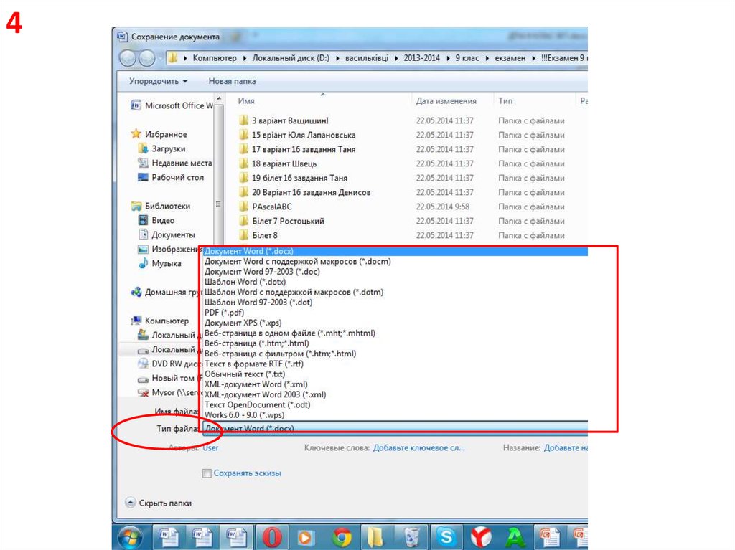Open the Упорядочить dropdown menu
This screenshot has width=735, height=550.
click(158, 81)
